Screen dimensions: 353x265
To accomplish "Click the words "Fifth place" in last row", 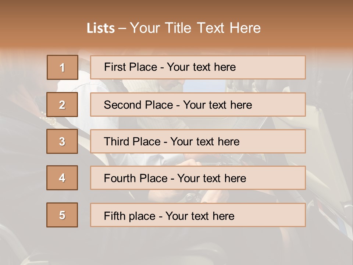I will pyautogui.click(x=129, y=216).
